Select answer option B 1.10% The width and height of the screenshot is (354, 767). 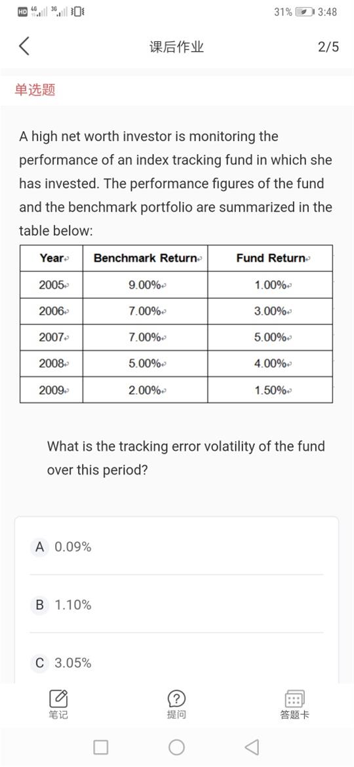coord(176,604)
